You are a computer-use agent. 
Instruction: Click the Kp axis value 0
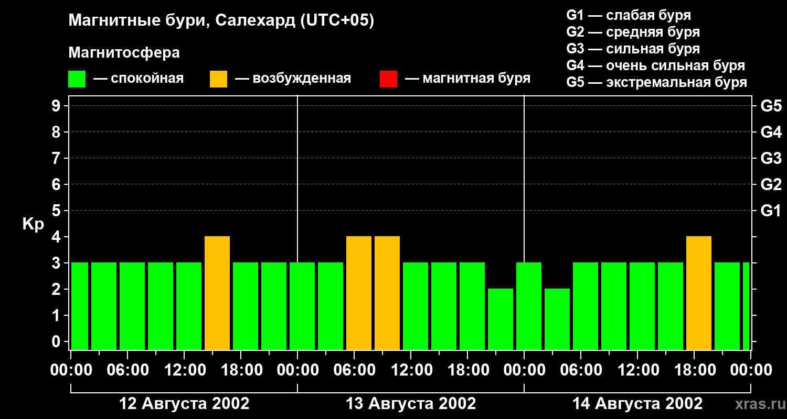coord(57,341)
